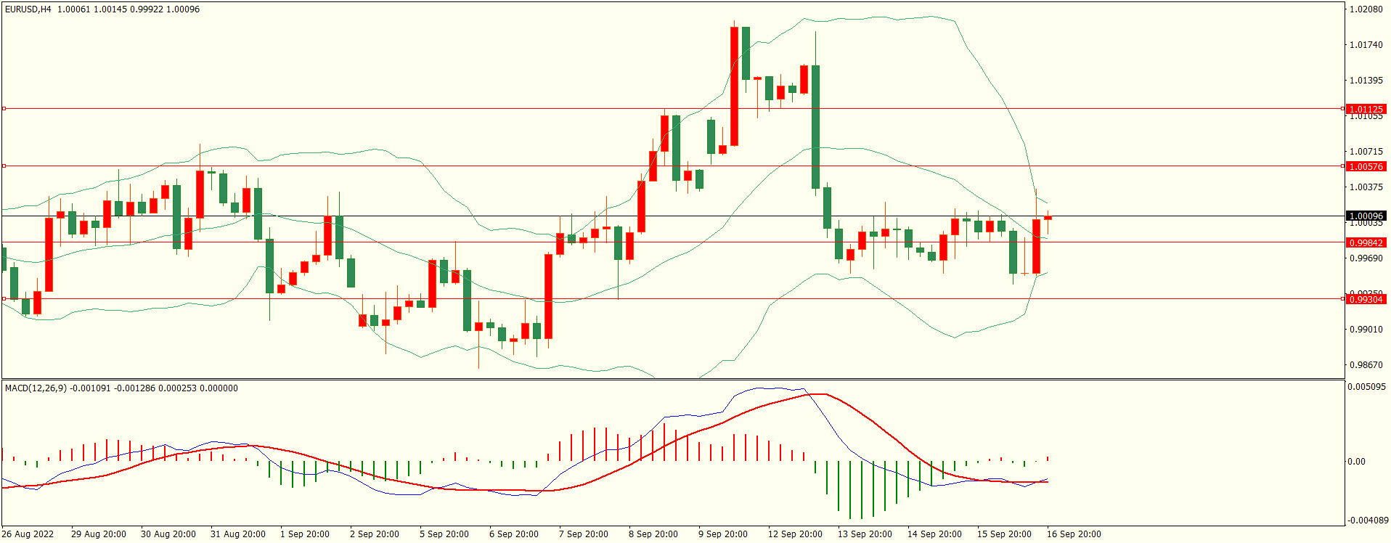The height and width of the screenshot is (543, 1391).
Task: Select left handle of red 1.00576 line
Action: coord(4,166)
